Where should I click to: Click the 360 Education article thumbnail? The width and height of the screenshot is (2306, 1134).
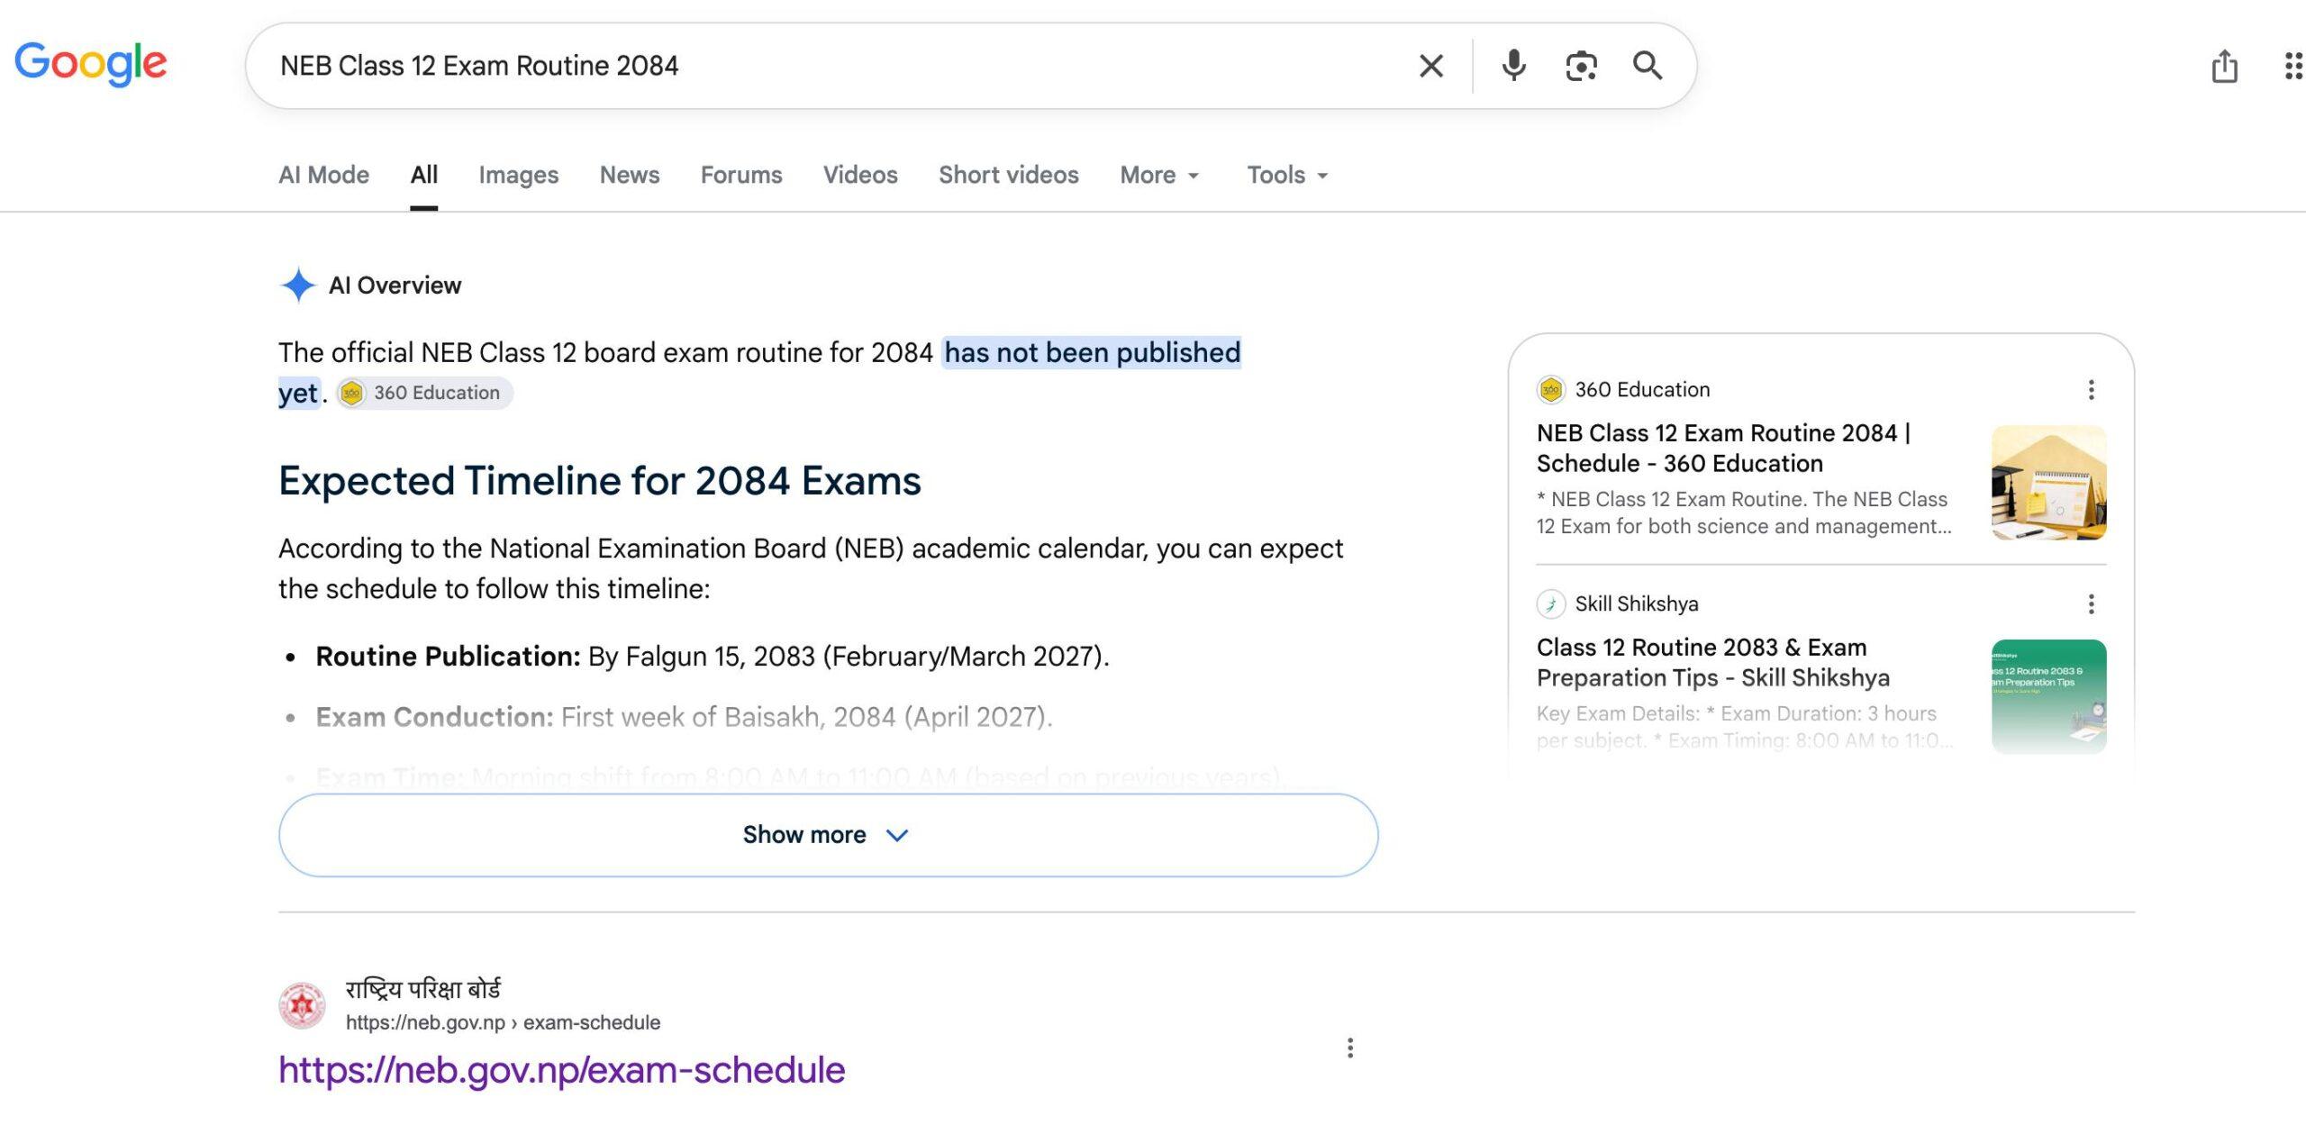[2048, 483]
